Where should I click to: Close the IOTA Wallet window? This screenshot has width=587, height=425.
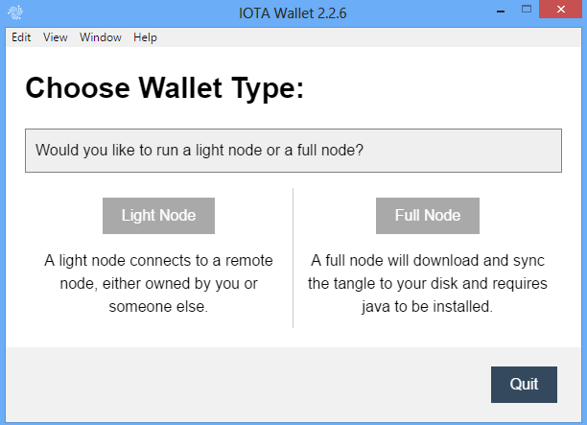pyautogui.click(x=560, y=9)
